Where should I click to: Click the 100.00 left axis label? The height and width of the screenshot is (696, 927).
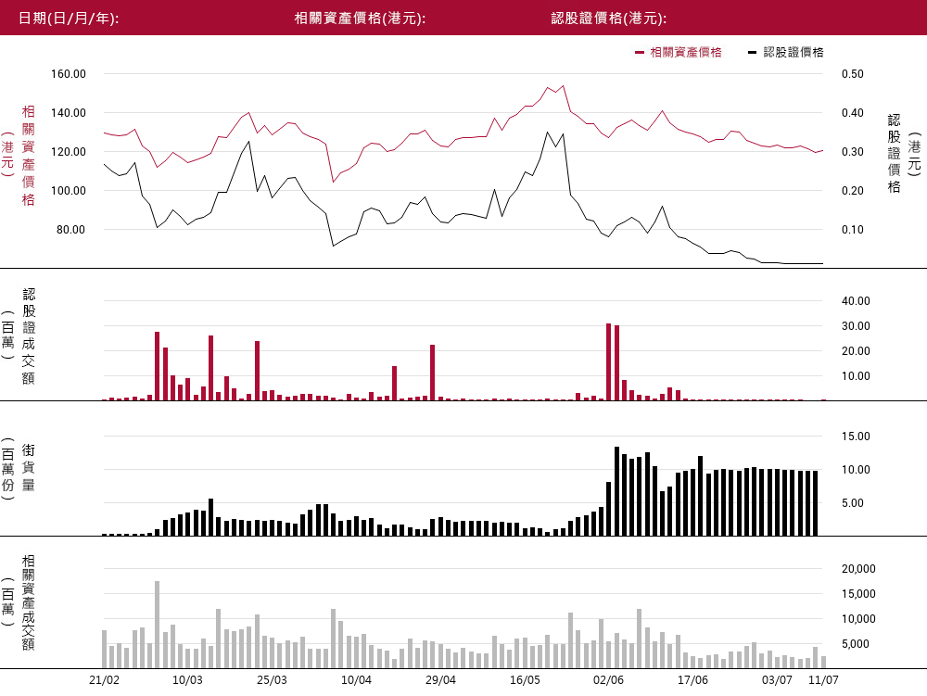click(69, 191)
